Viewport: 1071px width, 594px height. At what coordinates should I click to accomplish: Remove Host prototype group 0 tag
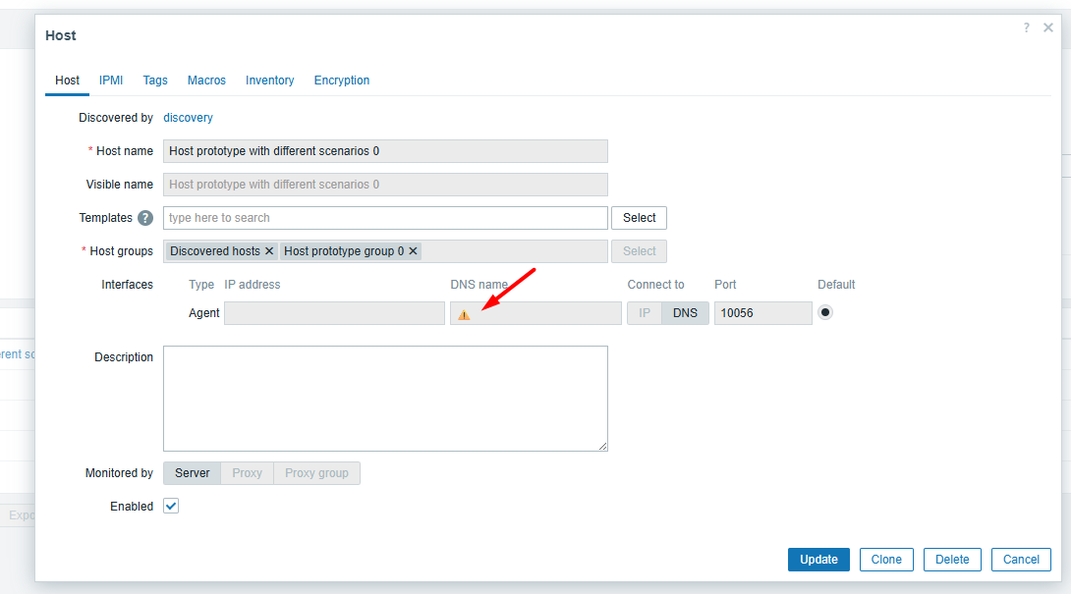(413, 251)
